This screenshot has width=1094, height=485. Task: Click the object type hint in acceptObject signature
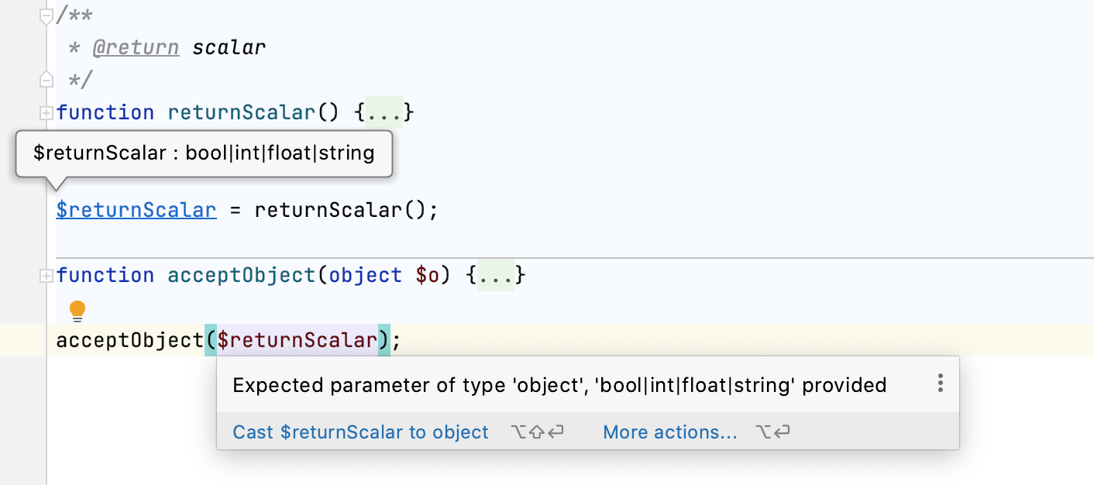[x=365, y=276]
